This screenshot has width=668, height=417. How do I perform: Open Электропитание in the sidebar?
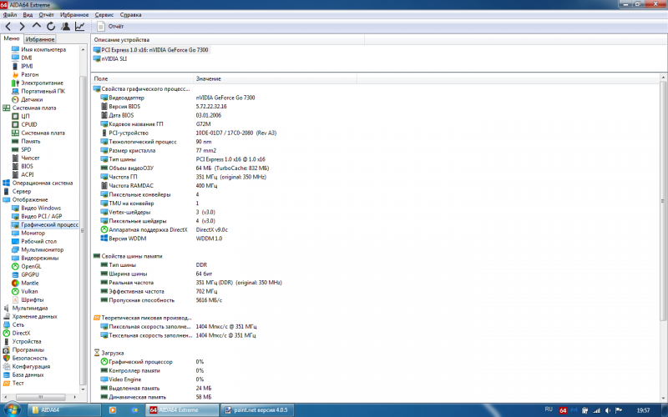(43, 83)
